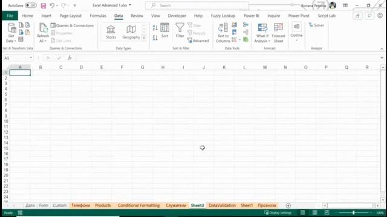The image size is (387, 217).
Task: Click the Select All corner triangle
Action: pos(7,67)
